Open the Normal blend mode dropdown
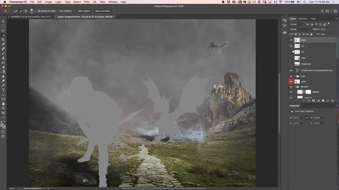 point(300,29)
